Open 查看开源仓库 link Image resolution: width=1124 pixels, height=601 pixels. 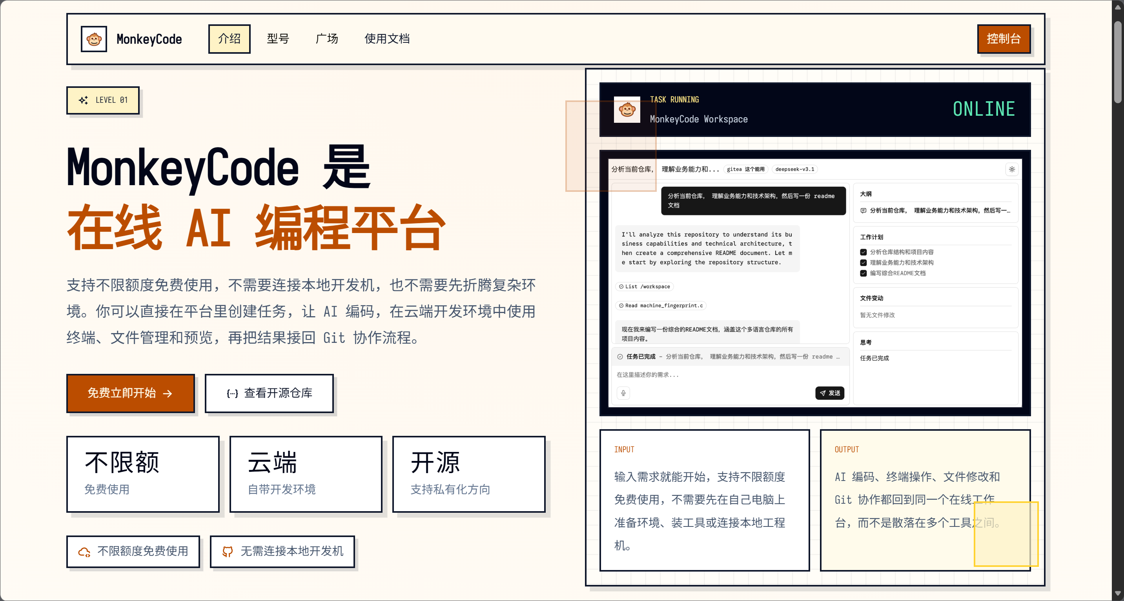point(269,393)
